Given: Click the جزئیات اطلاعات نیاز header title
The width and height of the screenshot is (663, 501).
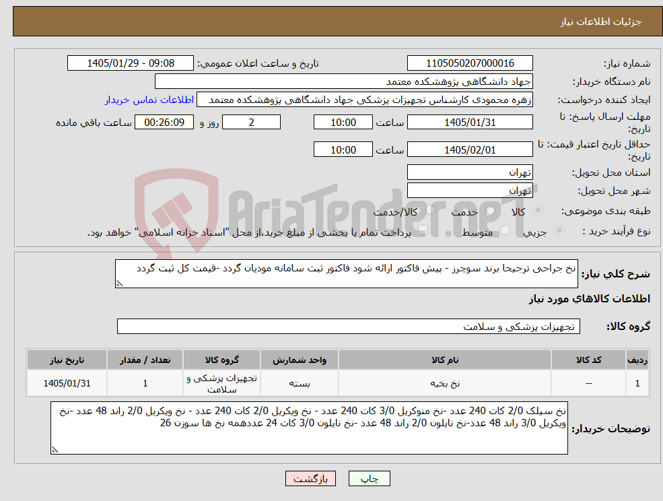Looking at the screenshot, I should tap(601, 22).
